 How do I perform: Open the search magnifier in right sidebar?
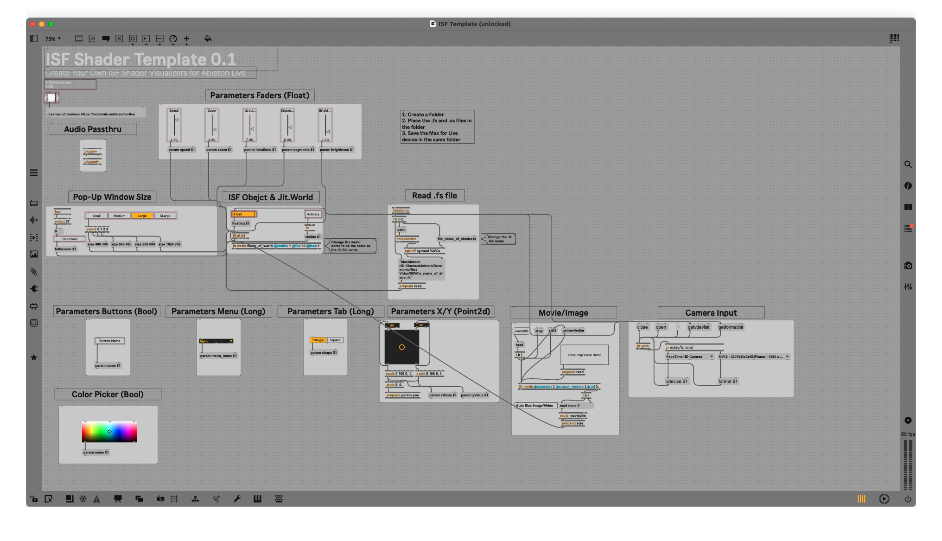[908, 165]
